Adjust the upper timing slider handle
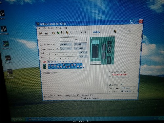This screenshot has width=164, height=123. pos(50,53)
